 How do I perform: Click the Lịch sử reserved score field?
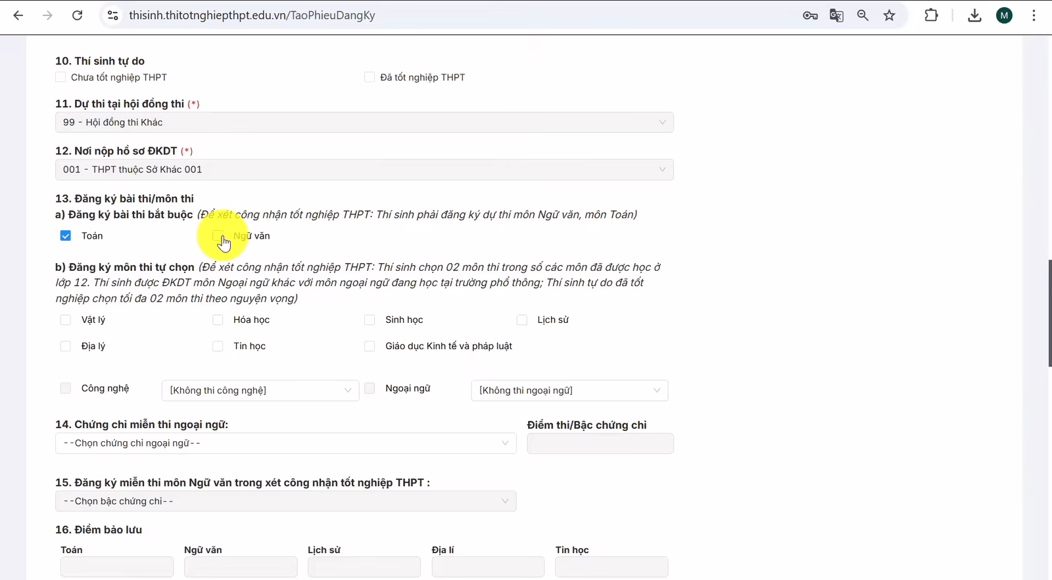point(364,567)
